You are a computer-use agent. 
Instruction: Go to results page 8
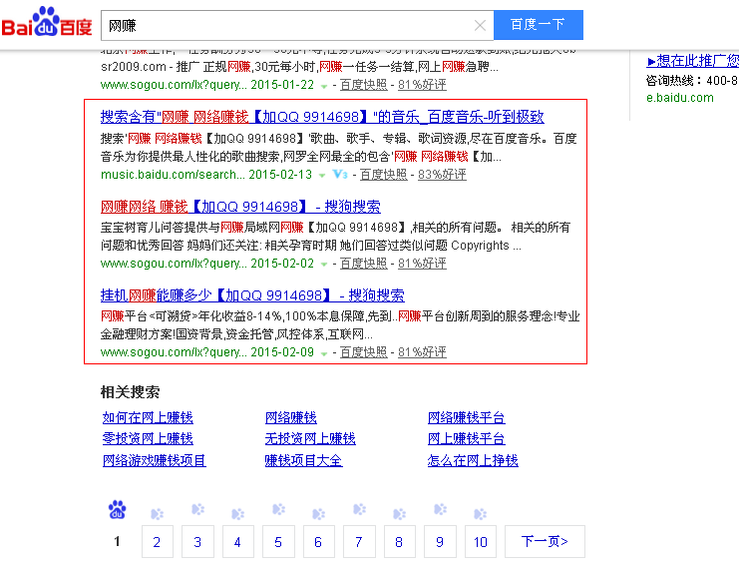399,542
